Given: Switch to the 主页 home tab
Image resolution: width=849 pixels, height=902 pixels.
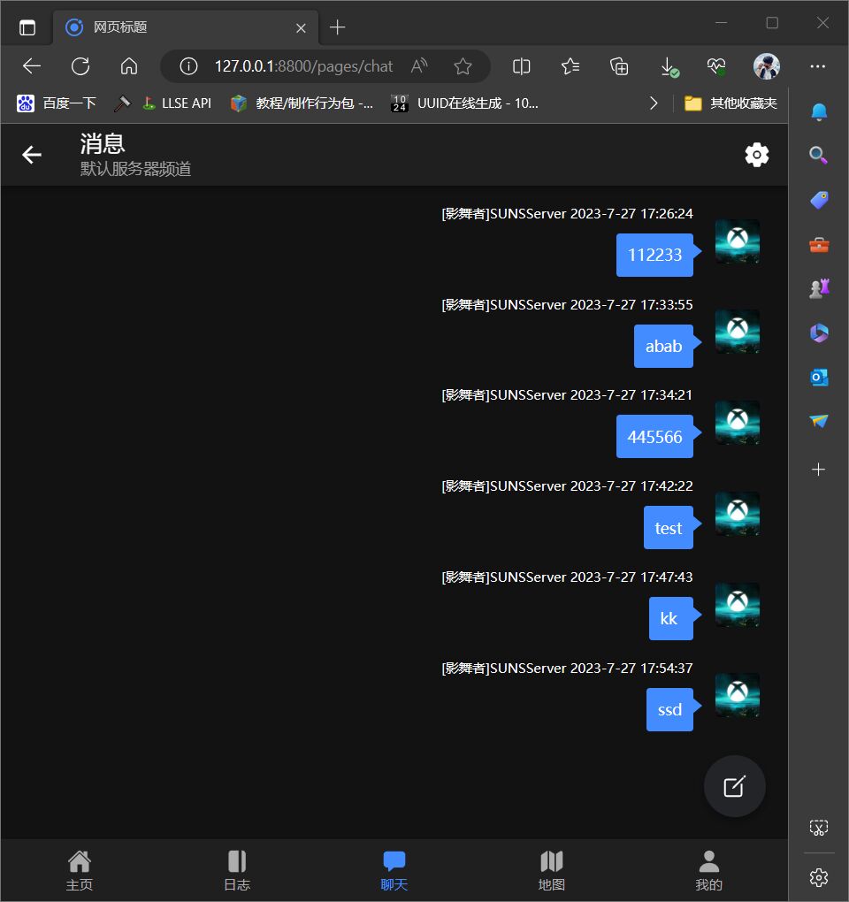Looking at the screenshot, I should pyautogui.click(x=80, y=870).
